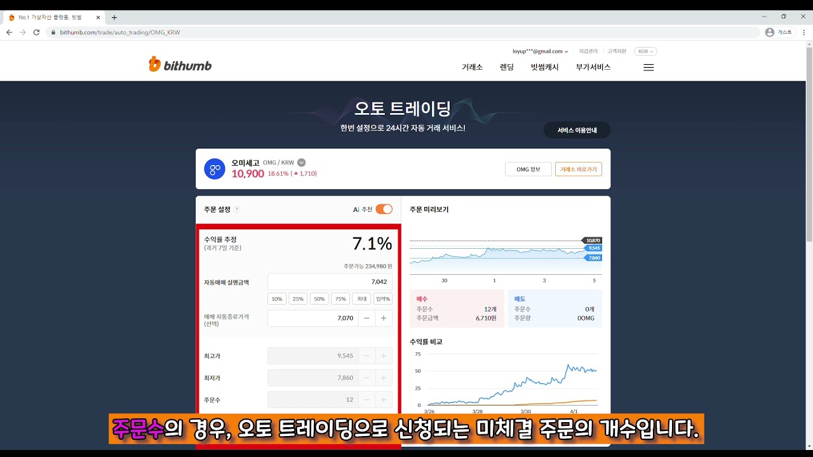Close the Bithumb browser tab
This screenshot has width=813, height=457.
point(98,17)
